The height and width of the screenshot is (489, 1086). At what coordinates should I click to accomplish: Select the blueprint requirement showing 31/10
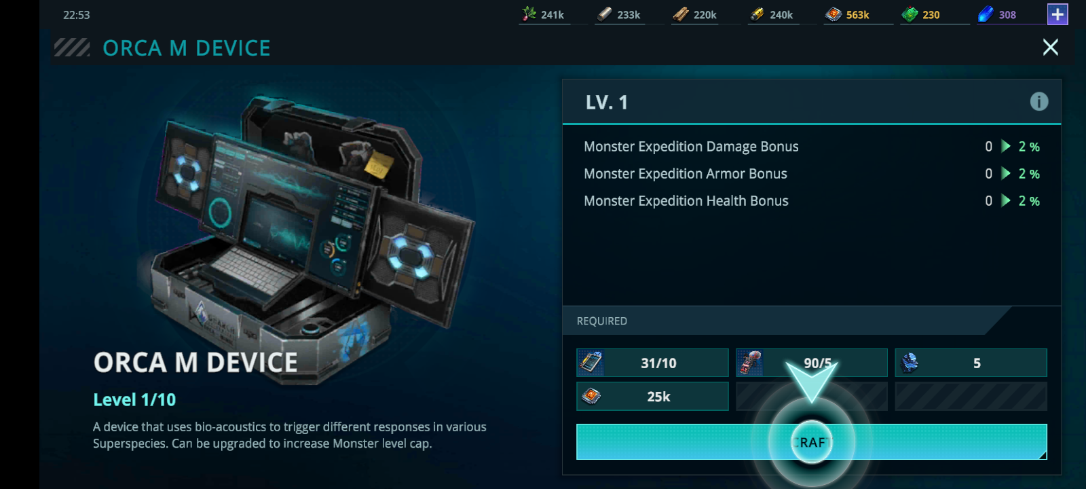[x=652, y=363]
